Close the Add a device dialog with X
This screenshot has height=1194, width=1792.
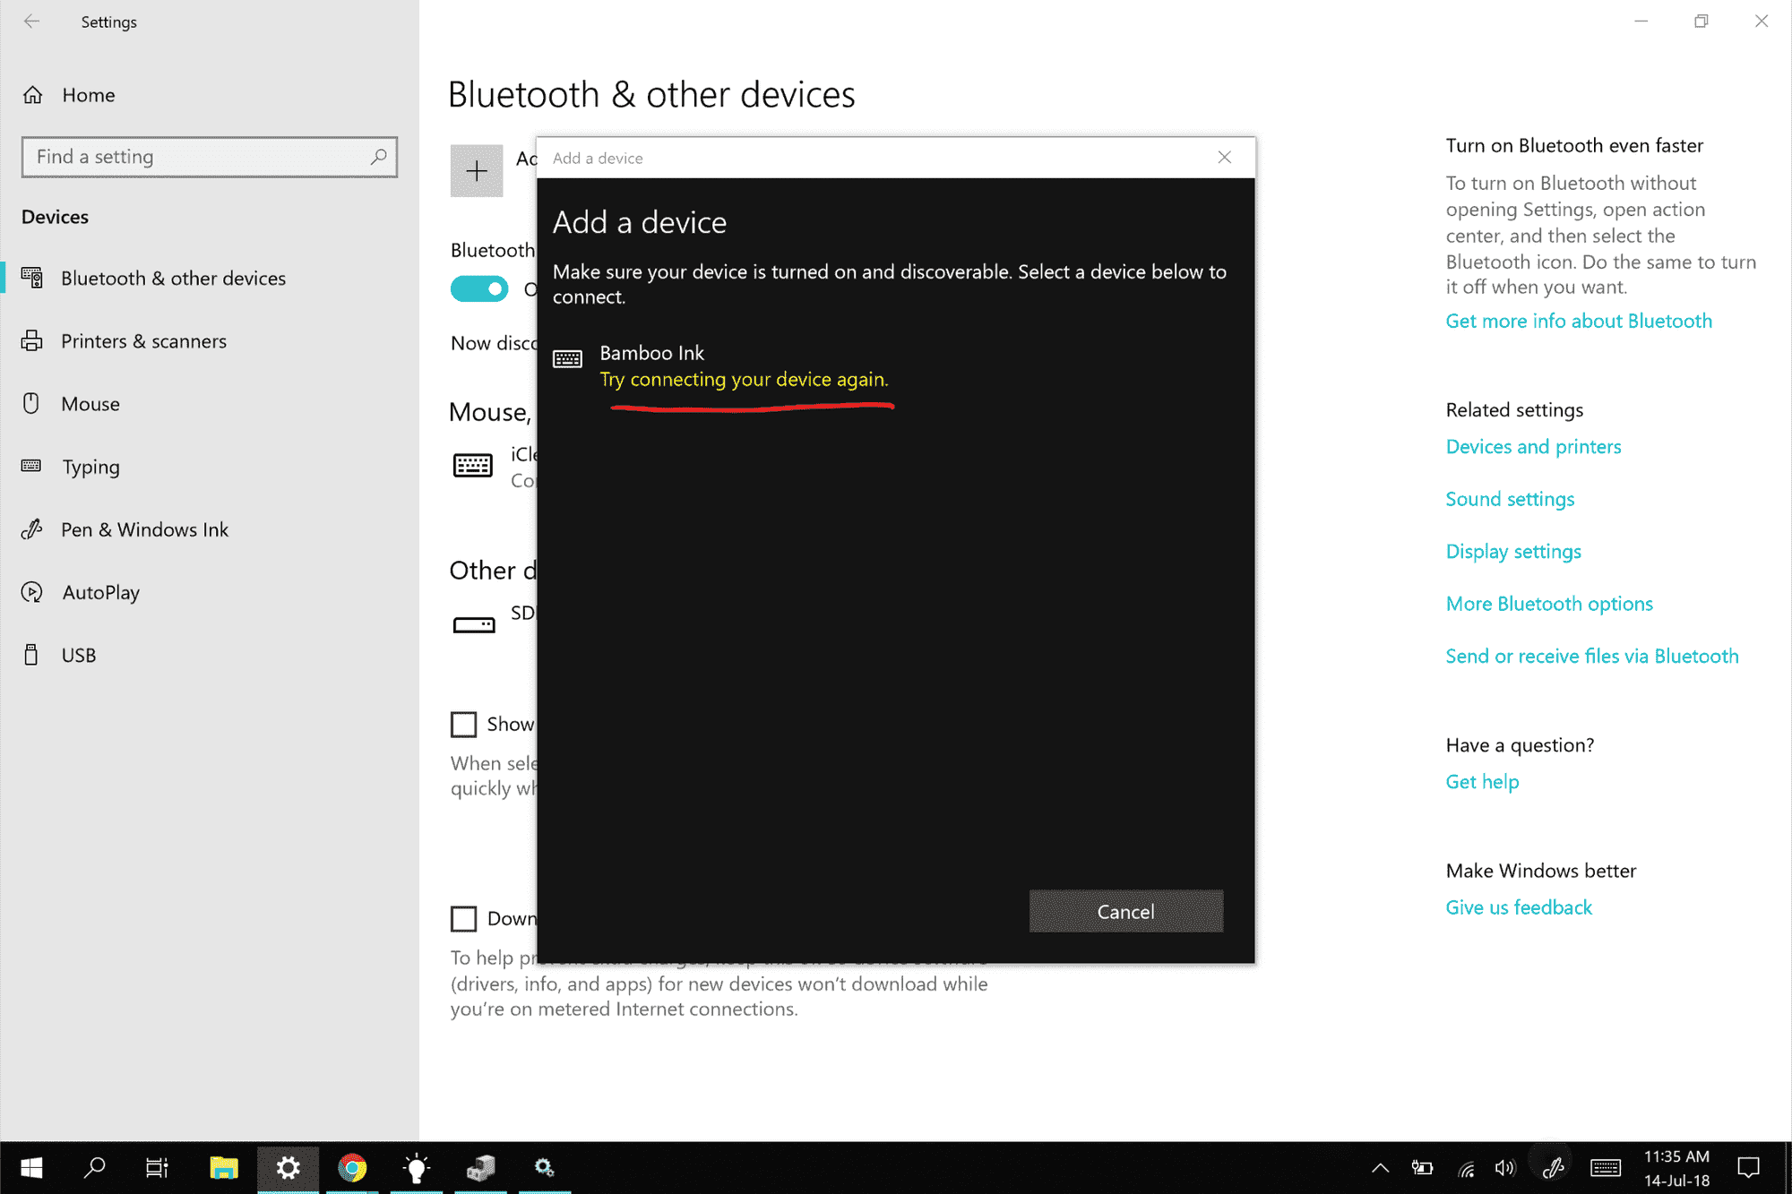click(1225, 158)
